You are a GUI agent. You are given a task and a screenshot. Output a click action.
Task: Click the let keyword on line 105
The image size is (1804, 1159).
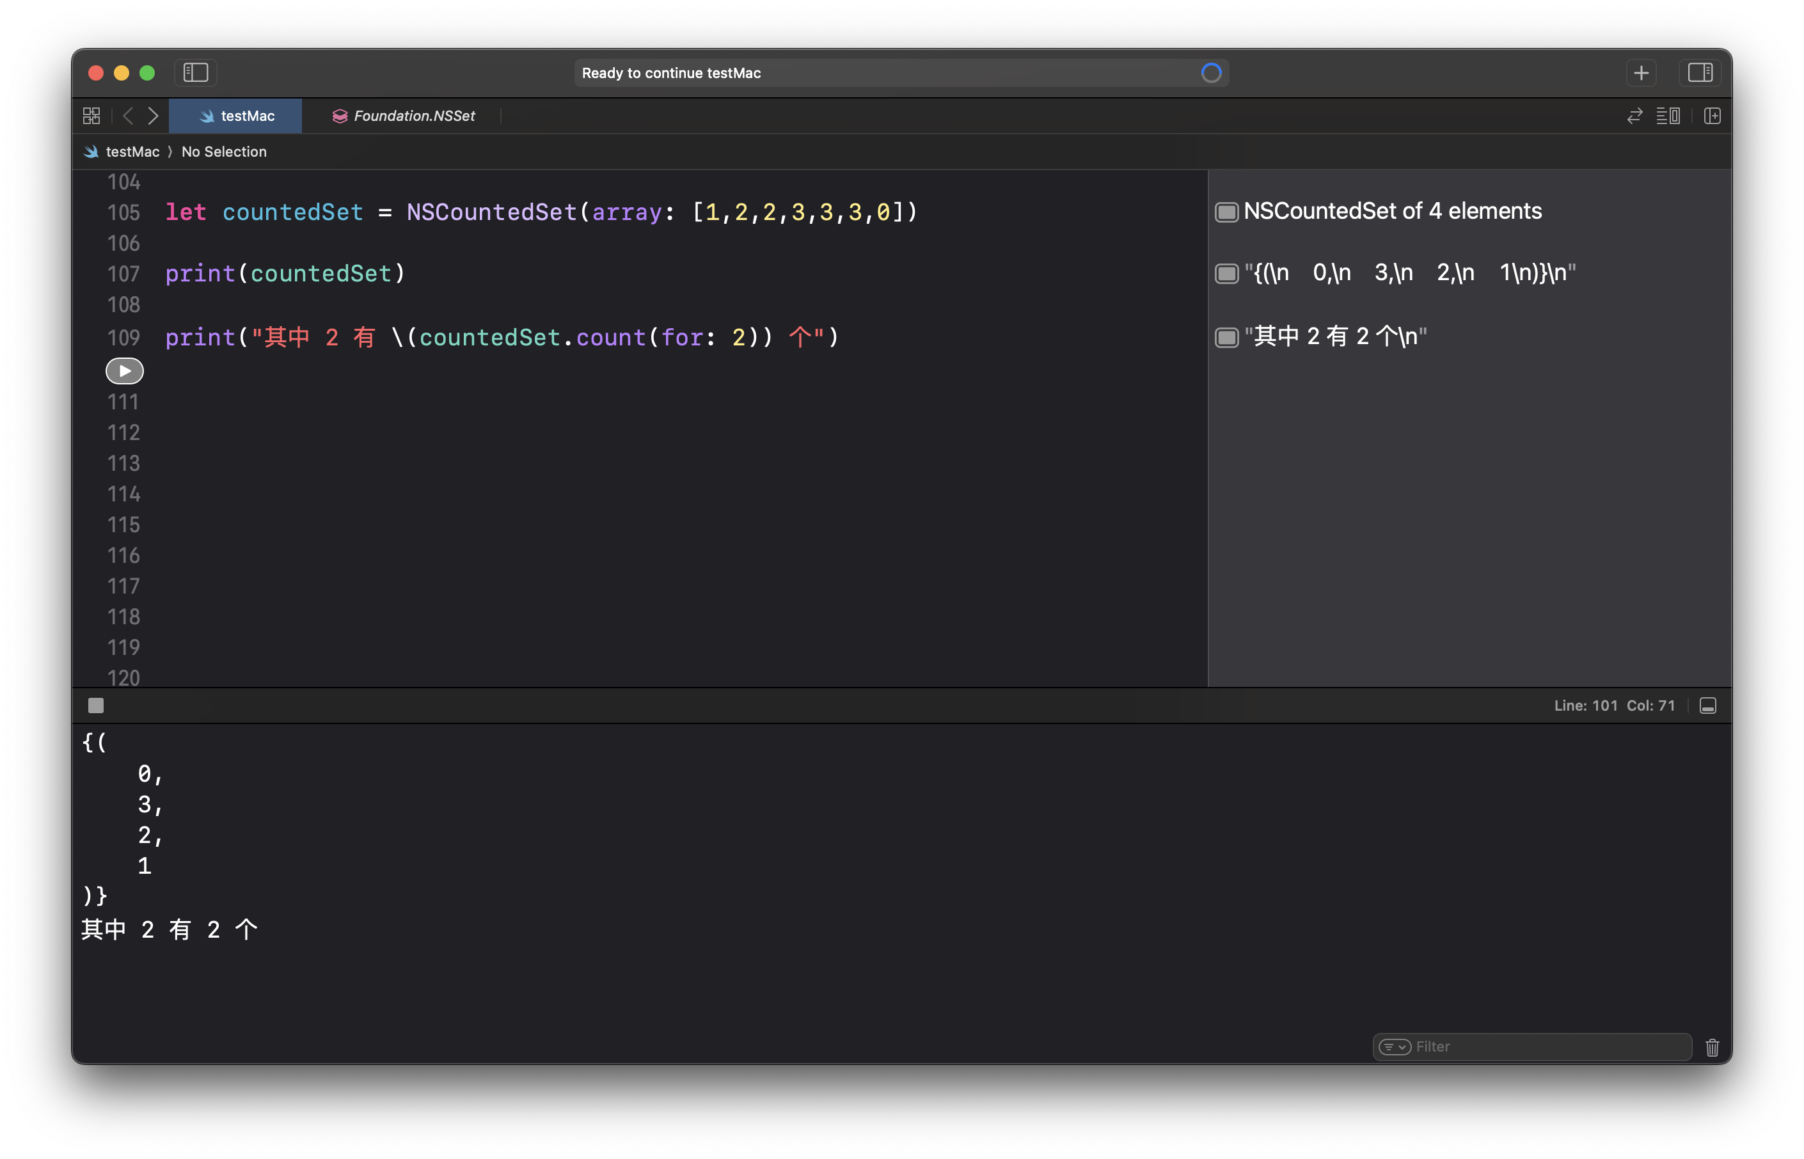pyautogui.click(x=185, y=212)
